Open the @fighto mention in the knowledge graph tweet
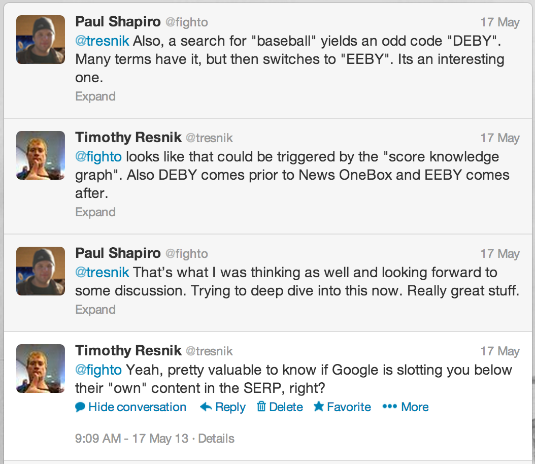Viewport: 535px width, 464px height. click(x=98, y=156)
